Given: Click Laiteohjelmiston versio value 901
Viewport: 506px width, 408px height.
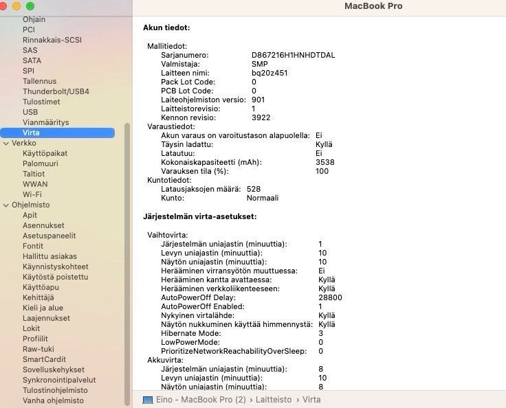Looking at the screenshot, I should click(258, 100).
